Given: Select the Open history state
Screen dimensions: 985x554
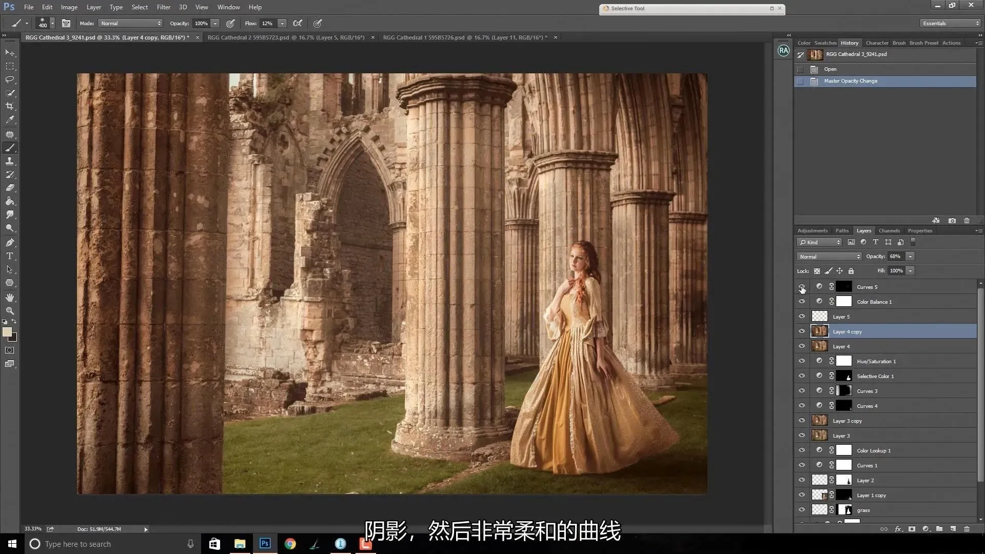Looking at the screenshot, I should pos(830,69).
